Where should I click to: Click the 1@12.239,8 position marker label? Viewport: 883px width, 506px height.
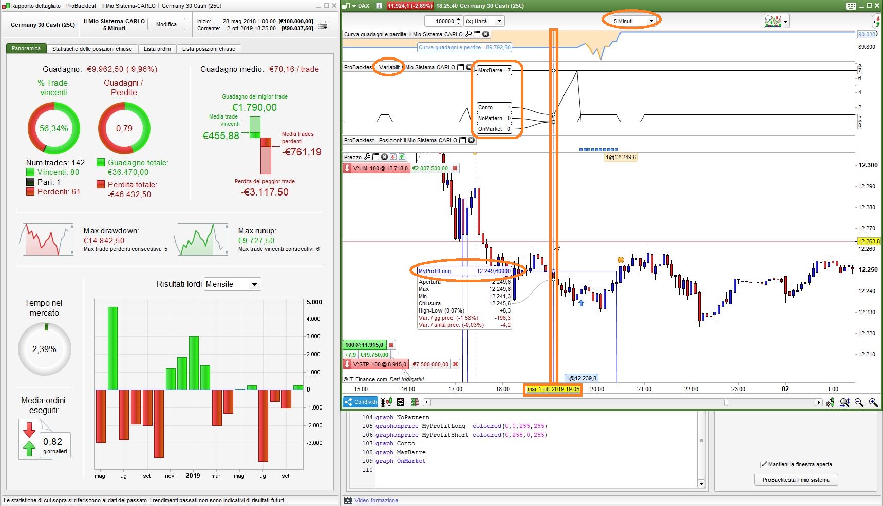[x=581, y=378]
